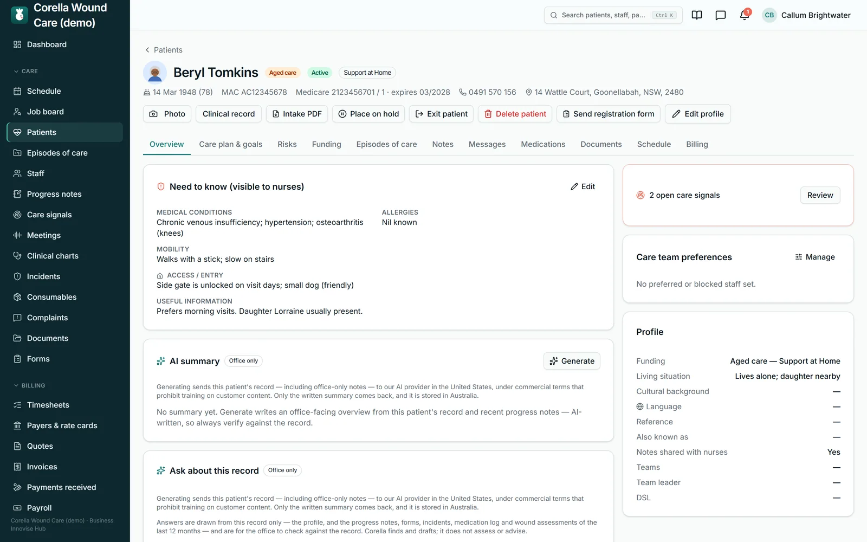Go back to Patients list
Image resolution: width=867 pixels, height=542 pixels.
click(x=163, y=50)
